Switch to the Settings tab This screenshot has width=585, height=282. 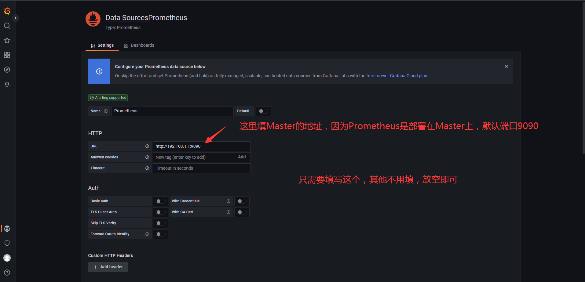[x=102, y=45]
